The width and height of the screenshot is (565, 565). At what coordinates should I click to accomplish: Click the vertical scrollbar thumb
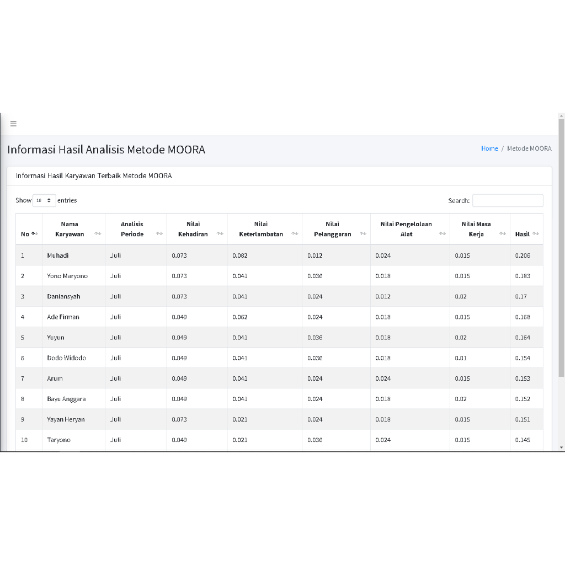pos(562,248)
